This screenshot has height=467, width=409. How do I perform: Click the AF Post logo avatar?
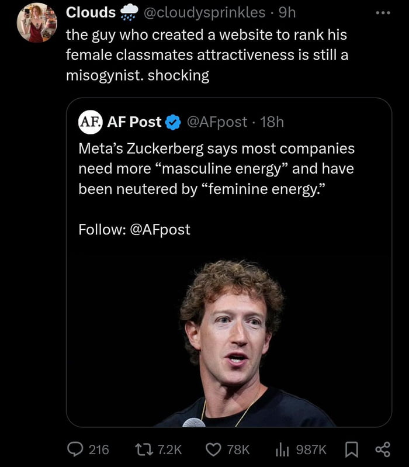tap(90, 122)
